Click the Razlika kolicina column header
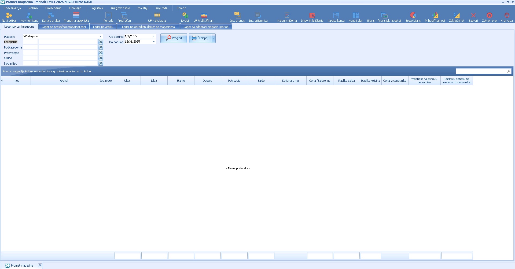Image resolution: width=515 pixels, height=269 pixels. point(371,81)
